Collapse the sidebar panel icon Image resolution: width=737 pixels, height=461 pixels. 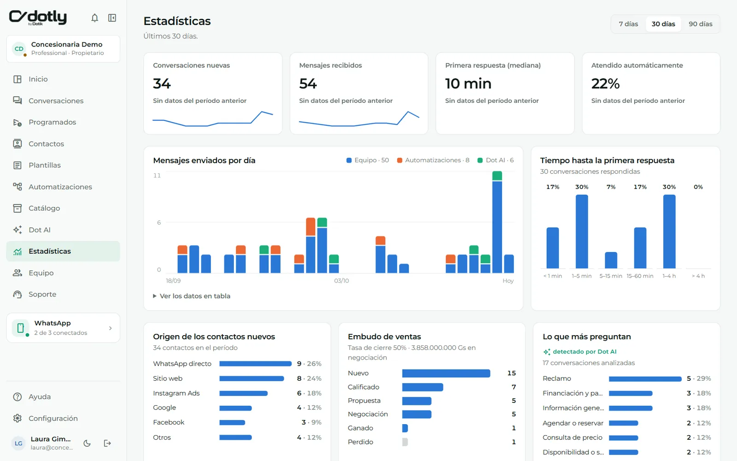112,18
